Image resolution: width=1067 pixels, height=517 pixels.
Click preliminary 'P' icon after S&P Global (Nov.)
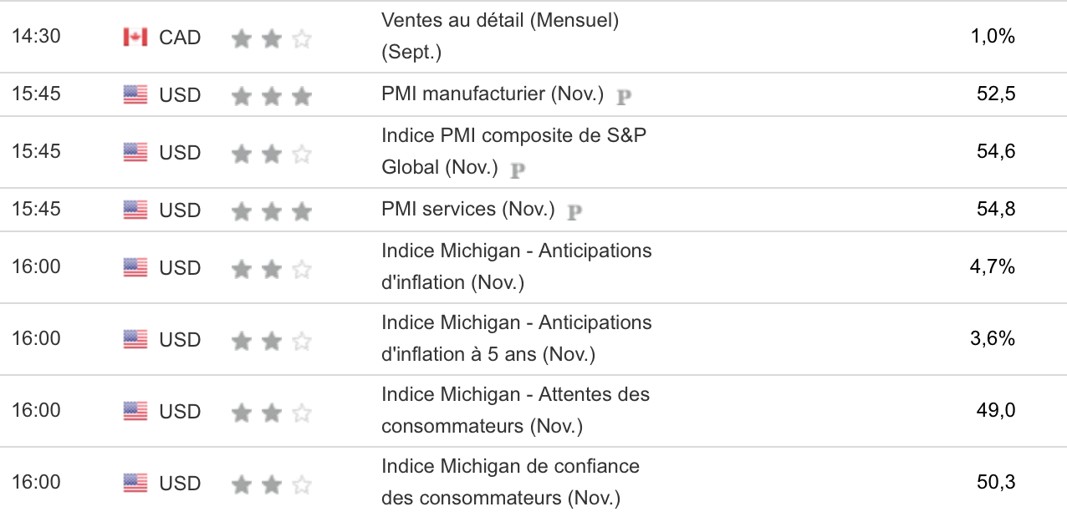pyautogui.click(x=518, y=170)
